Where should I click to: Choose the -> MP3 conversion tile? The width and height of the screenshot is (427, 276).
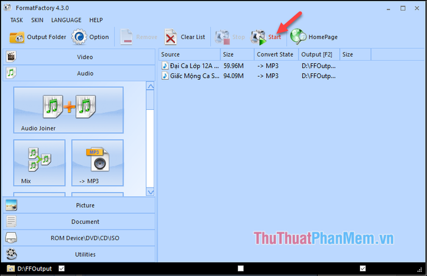pyautogui.click(x=98, y=163)
